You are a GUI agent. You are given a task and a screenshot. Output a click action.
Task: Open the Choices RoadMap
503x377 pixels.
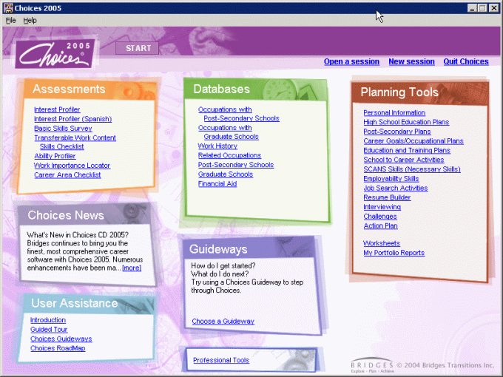[58, 348]
